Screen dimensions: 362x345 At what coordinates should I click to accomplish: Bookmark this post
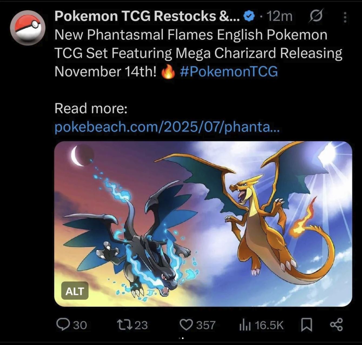(x=307, y=324)
